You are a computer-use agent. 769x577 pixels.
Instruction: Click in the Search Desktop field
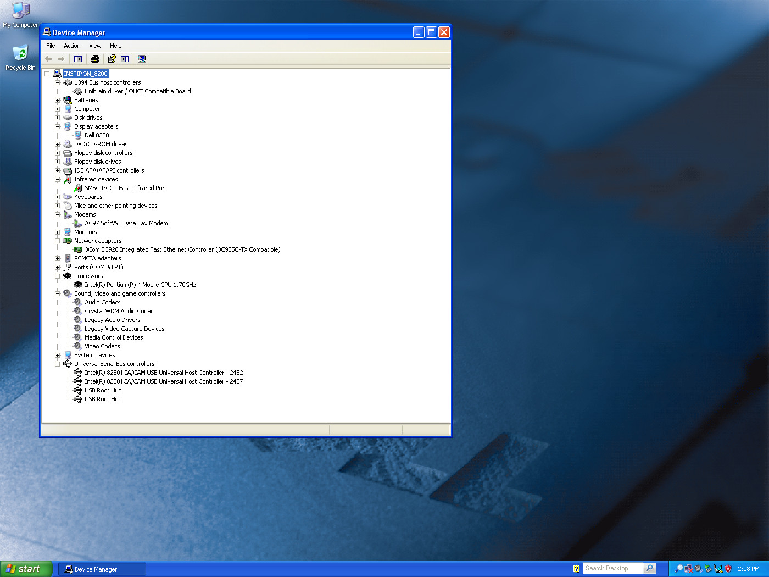[612, 568]
